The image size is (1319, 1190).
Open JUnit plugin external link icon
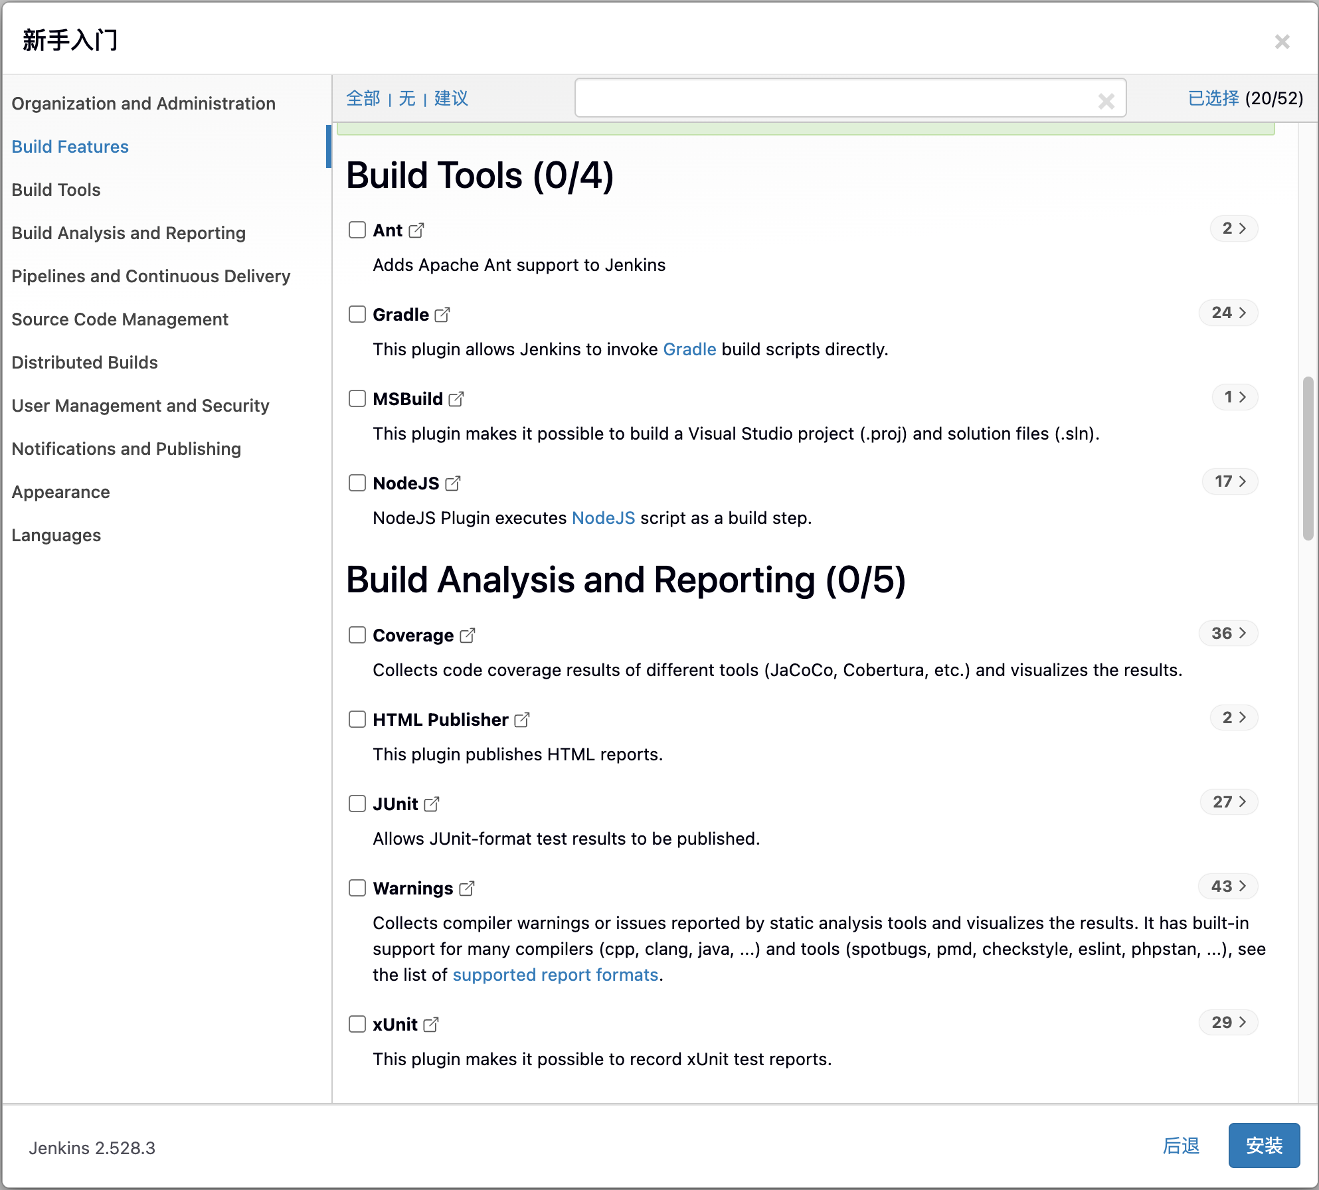click(432, 804)
